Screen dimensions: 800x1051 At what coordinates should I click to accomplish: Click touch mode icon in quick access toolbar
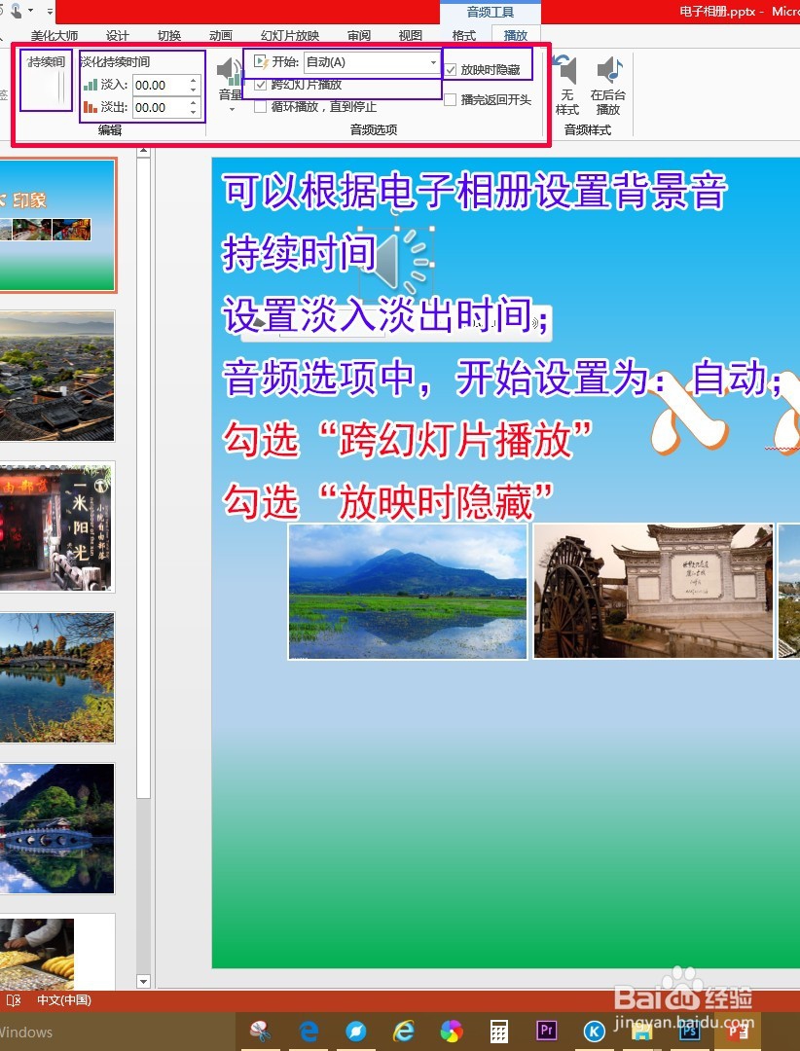15,10
